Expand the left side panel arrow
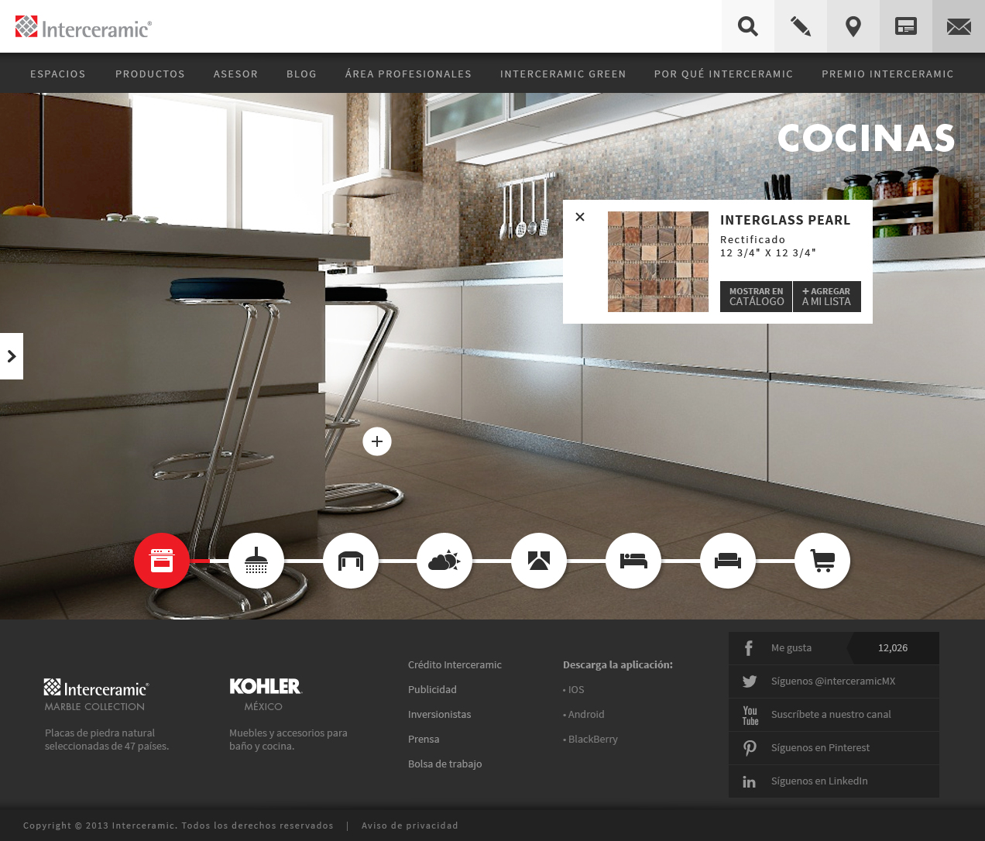The width and height of the screenshot is (985, 841). click(12, 356)
